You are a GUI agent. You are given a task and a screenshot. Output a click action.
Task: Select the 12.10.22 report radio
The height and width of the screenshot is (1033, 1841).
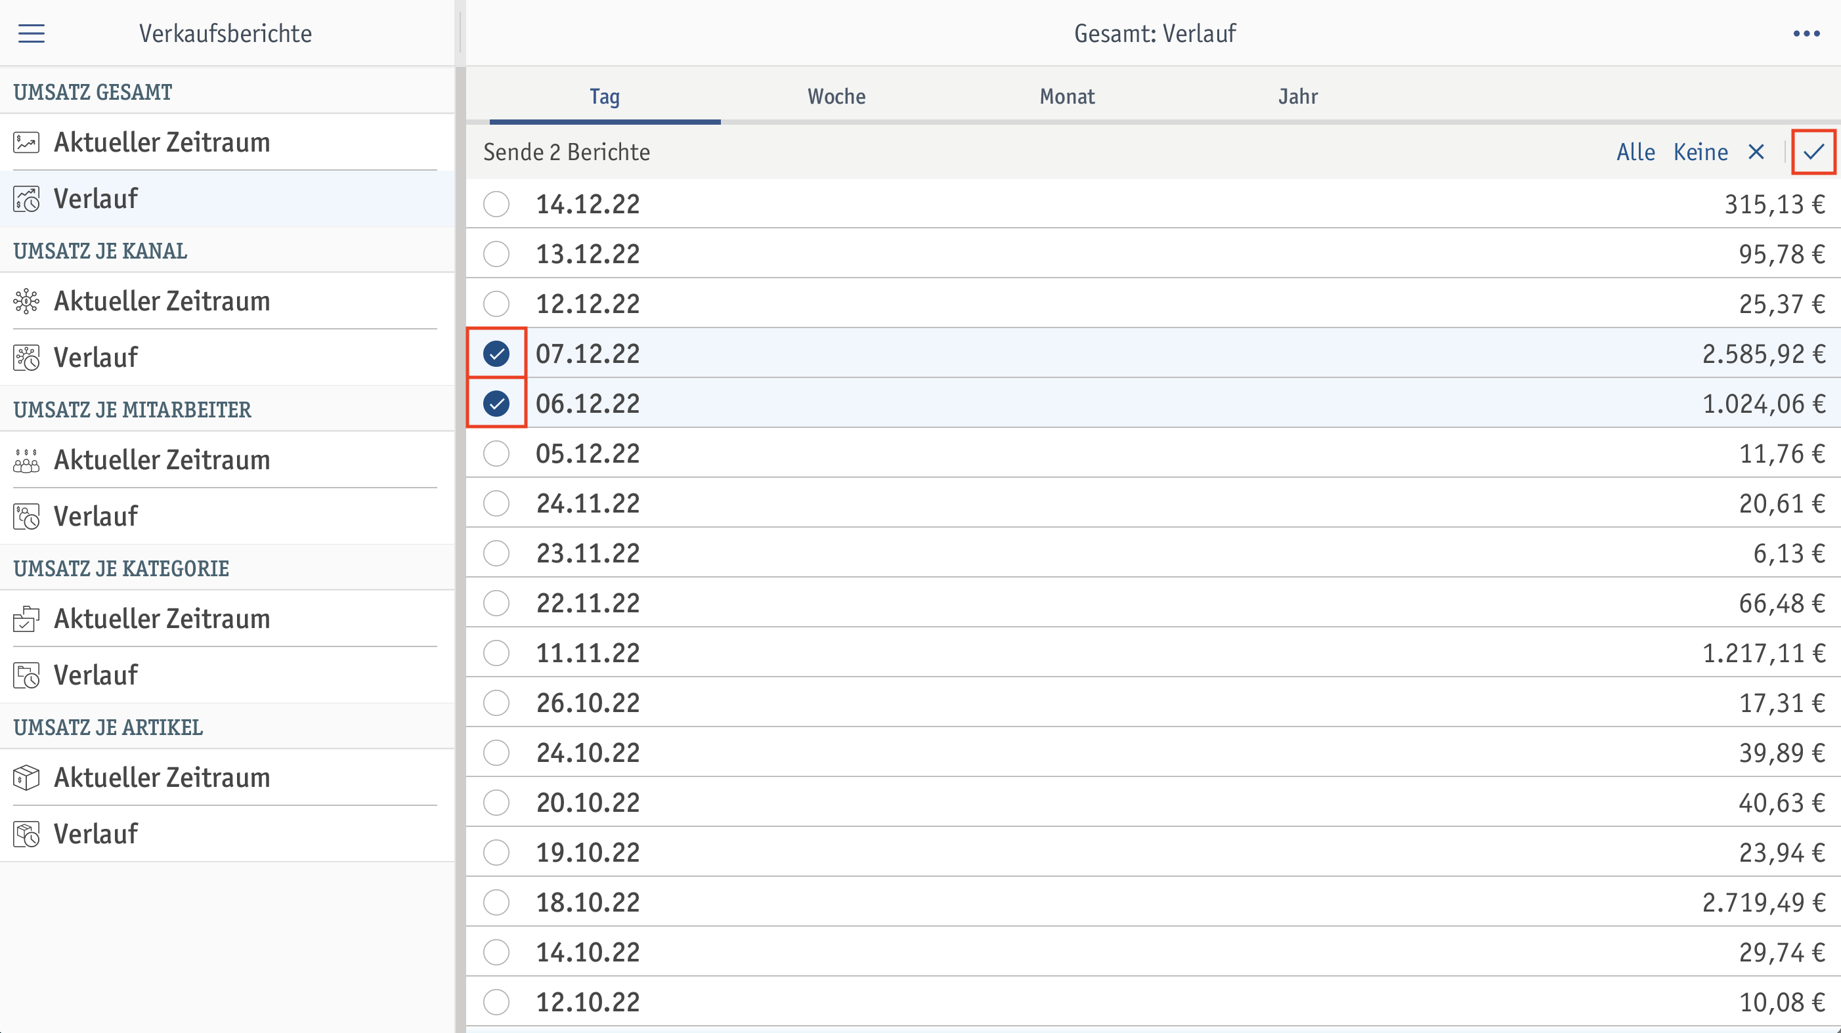(496, 1002)
